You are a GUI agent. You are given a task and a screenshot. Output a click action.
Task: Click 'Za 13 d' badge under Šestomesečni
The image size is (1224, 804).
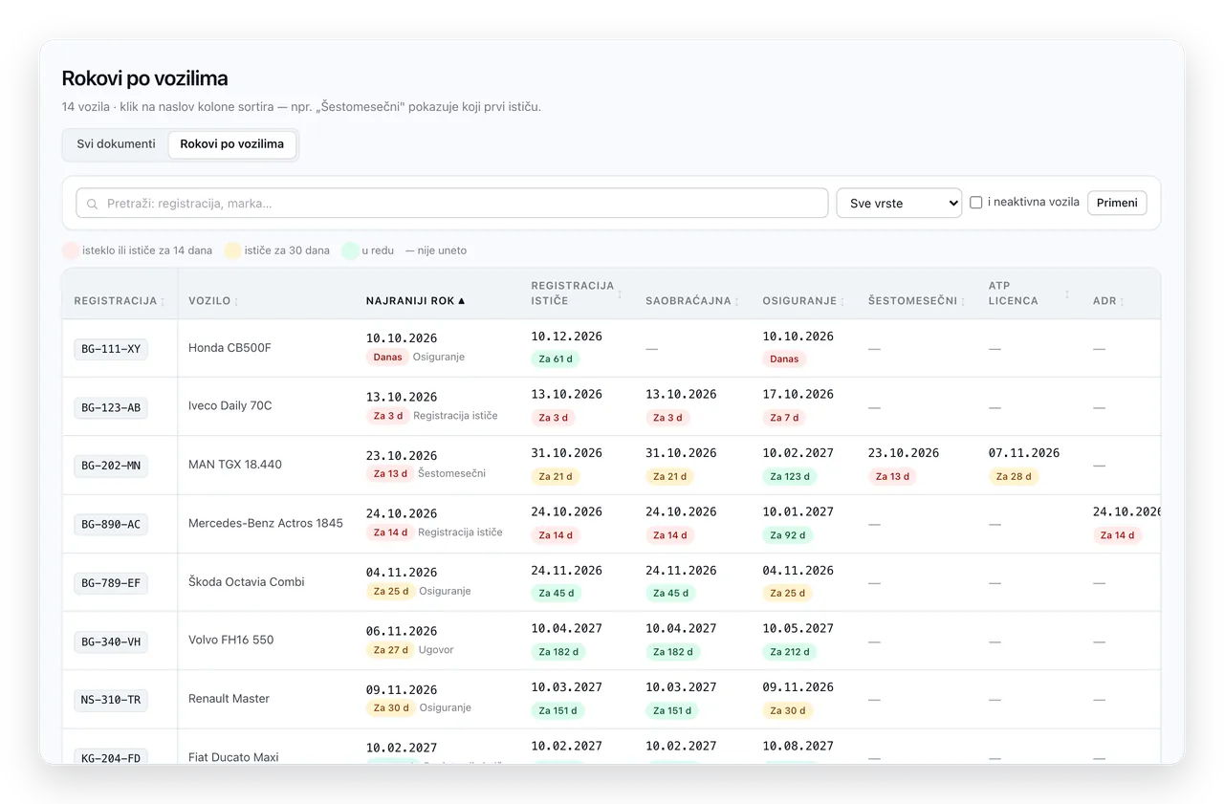[x=892, y=476]
